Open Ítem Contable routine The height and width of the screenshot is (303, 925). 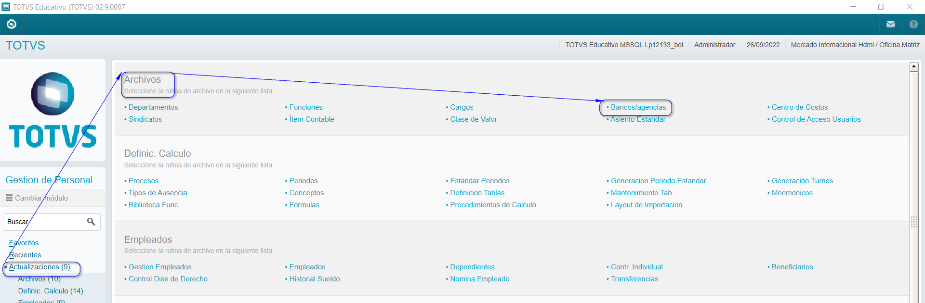(312, 119)
